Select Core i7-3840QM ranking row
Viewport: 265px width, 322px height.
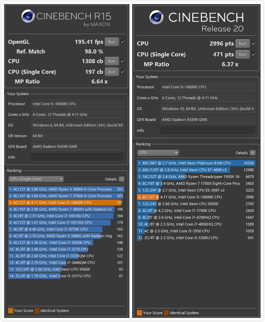point(66,263)
